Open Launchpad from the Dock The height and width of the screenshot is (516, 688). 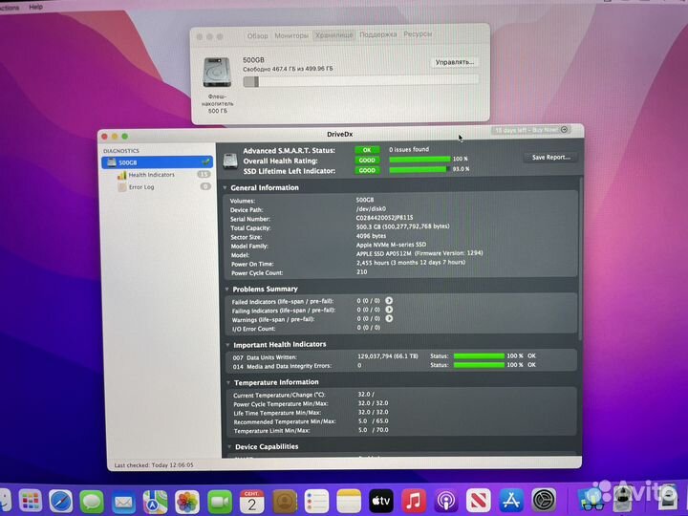tap(31, 501)
